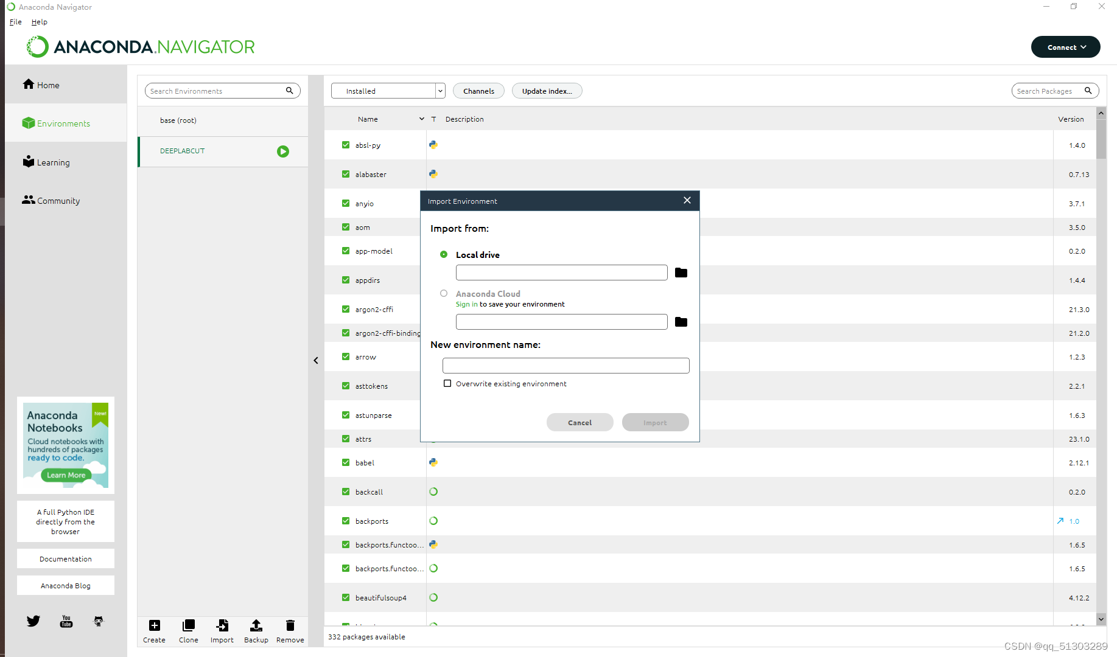
Task: Click the Python icon for absl-py
Action: pyautogui.click(x=433, y=145)
